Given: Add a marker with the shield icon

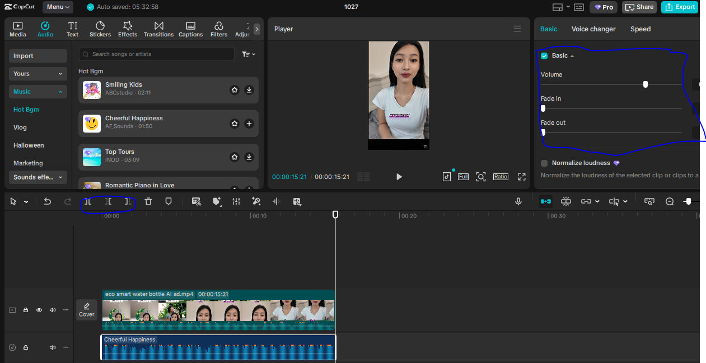Looking at the screenshot, I should pyautogui.click(x=169, y=201).
